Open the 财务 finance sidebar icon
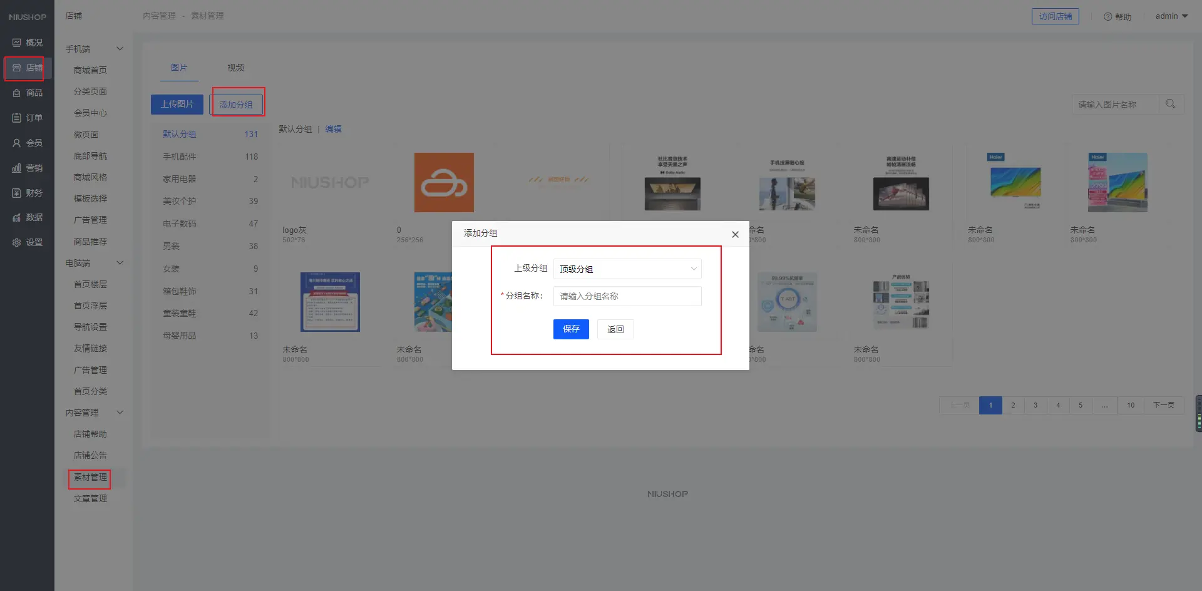The height and width of the screenshot is (591, 1202). click(x=17, y=193)
